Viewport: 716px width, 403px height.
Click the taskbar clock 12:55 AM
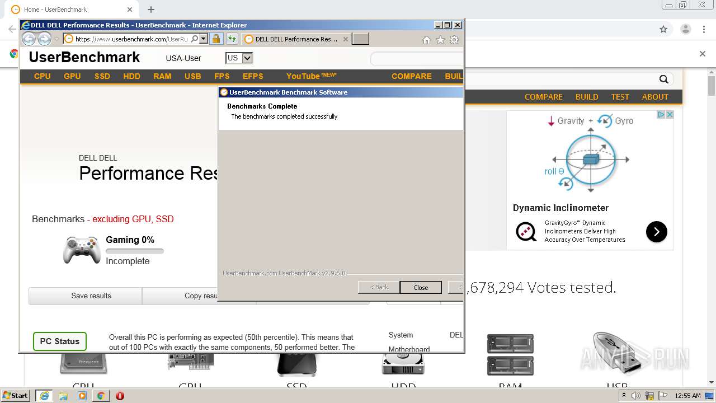pyautogui.click(x=687, y=396)
